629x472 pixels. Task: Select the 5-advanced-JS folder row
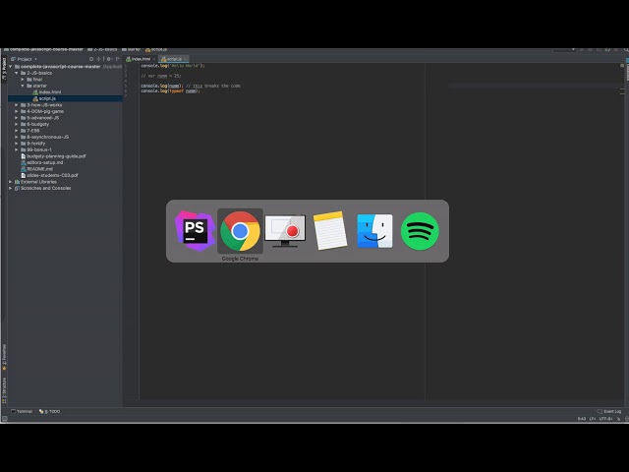pos(65,118)
